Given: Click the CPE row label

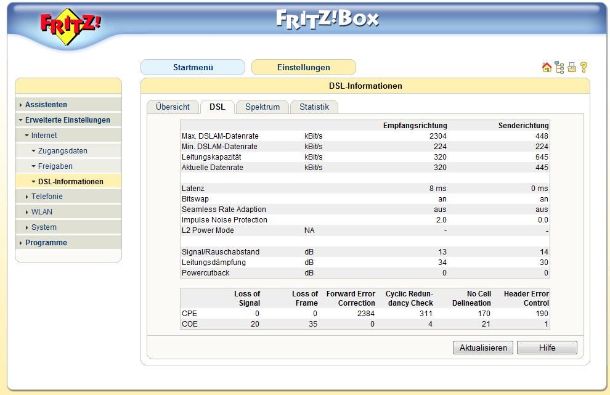Looking at the screenshot, I should tap(189, 314).
